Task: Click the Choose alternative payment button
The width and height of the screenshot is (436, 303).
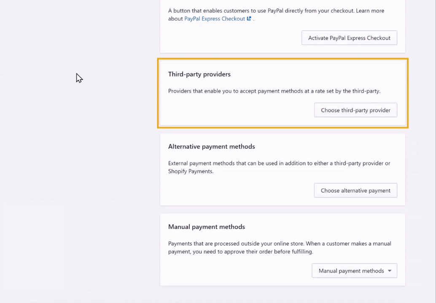Action: click(x=355, y=190)
